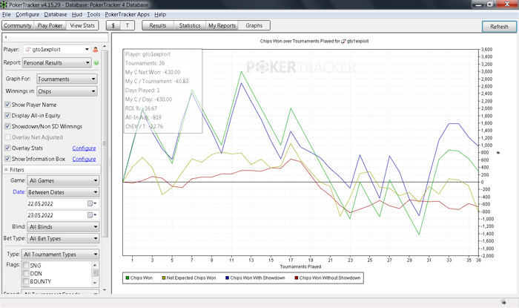
Task: Open calendar picker for 23.05.2022 date
Action: click(x=92, y=215)
